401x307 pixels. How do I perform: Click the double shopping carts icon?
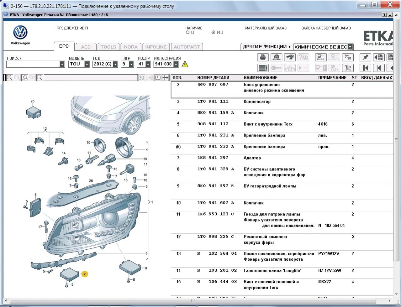click(348, 57)
